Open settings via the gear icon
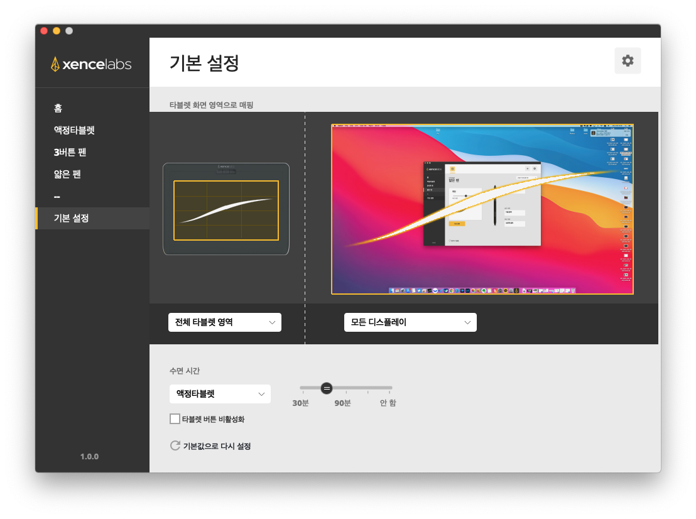696x519 pixels. tap(628, 60)
